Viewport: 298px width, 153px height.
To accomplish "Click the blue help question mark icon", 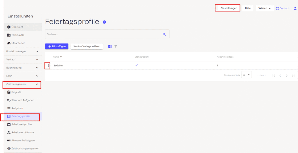I will (104, 22).
